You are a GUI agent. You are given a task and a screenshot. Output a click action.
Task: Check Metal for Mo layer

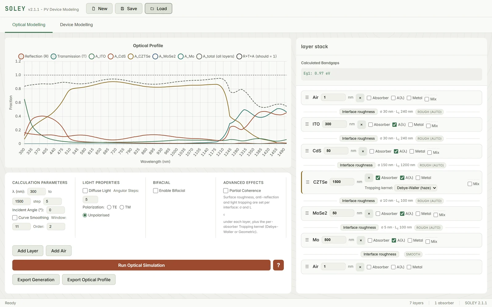coord(410,240)
